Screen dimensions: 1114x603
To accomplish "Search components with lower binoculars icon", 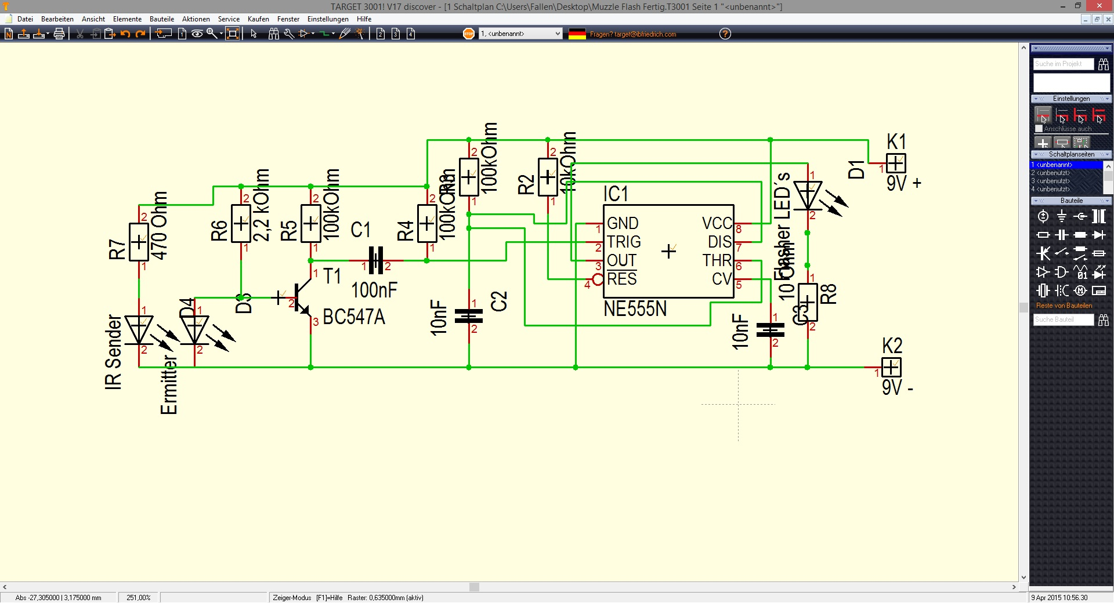I will (1104, 320).
